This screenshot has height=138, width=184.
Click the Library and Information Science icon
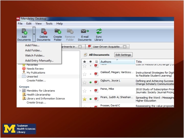coord(24,98)
